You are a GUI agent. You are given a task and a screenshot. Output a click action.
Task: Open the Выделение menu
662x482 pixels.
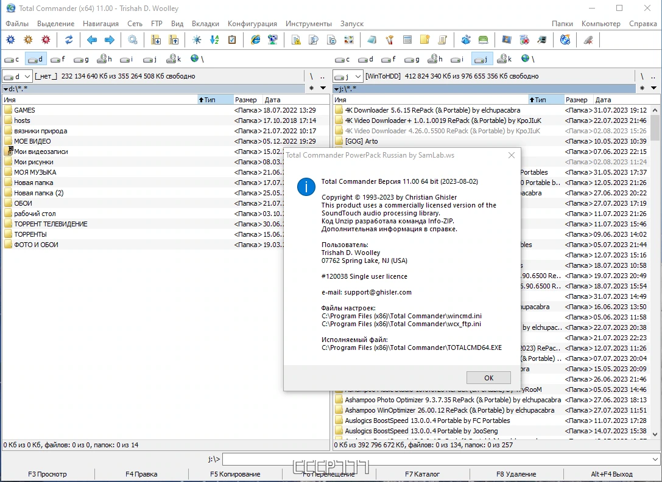point(56,24)
